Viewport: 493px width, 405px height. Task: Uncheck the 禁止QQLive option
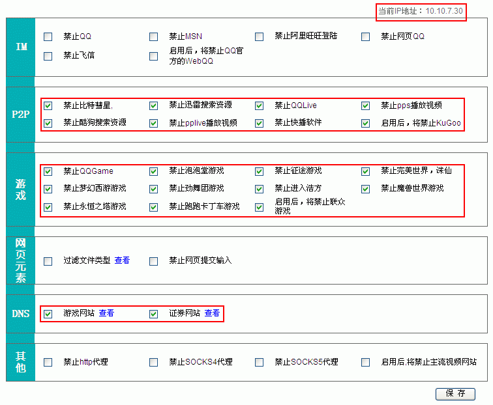tap(259, 105)
